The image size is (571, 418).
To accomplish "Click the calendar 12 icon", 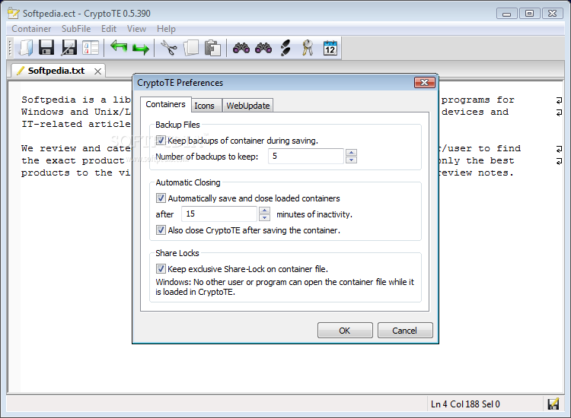I will 330,48.
